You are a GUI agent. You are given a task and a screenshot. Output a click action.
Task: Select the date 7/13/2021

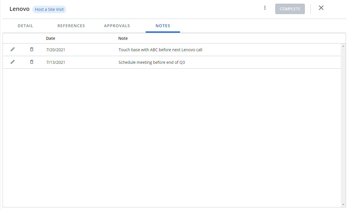pyautogui.click(x=56, y=62)
